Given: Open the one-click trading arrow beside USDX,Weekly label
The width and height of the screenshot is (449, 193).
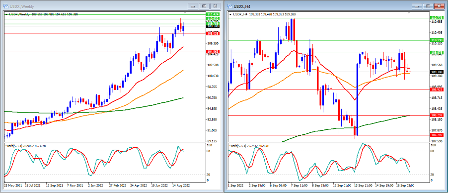Looking at the screenshot, I should click(x=6, y=14).
